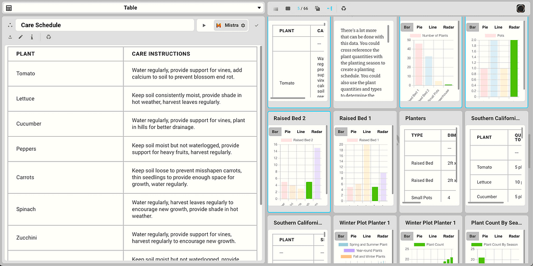Switch Raised Bed 1 chart to Line
Screen dimensions: 533x266
point(367,131)
